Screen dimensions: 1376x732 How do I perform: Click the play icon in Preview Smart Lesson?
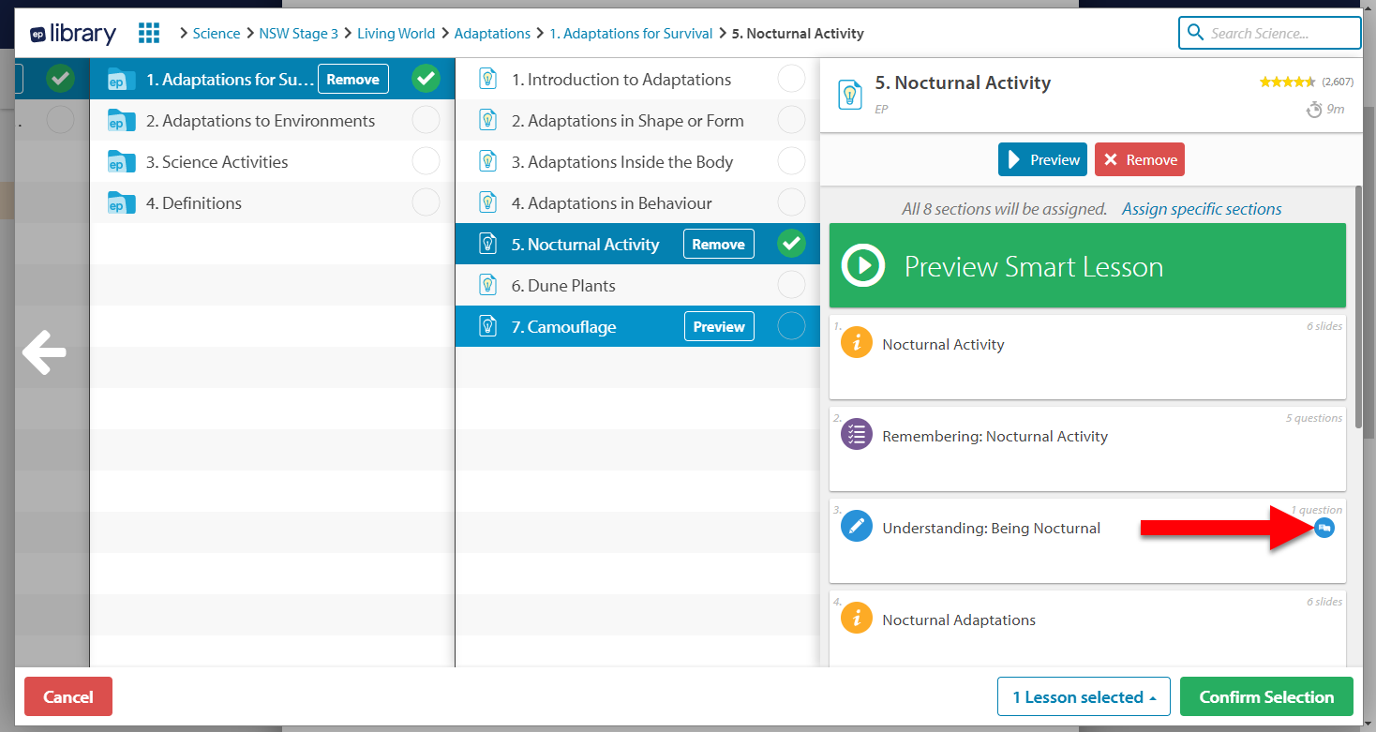click(x=862, y=266)
